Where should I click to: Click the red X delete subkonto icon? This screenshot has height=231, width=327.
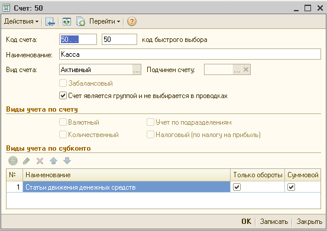[40, 161]
